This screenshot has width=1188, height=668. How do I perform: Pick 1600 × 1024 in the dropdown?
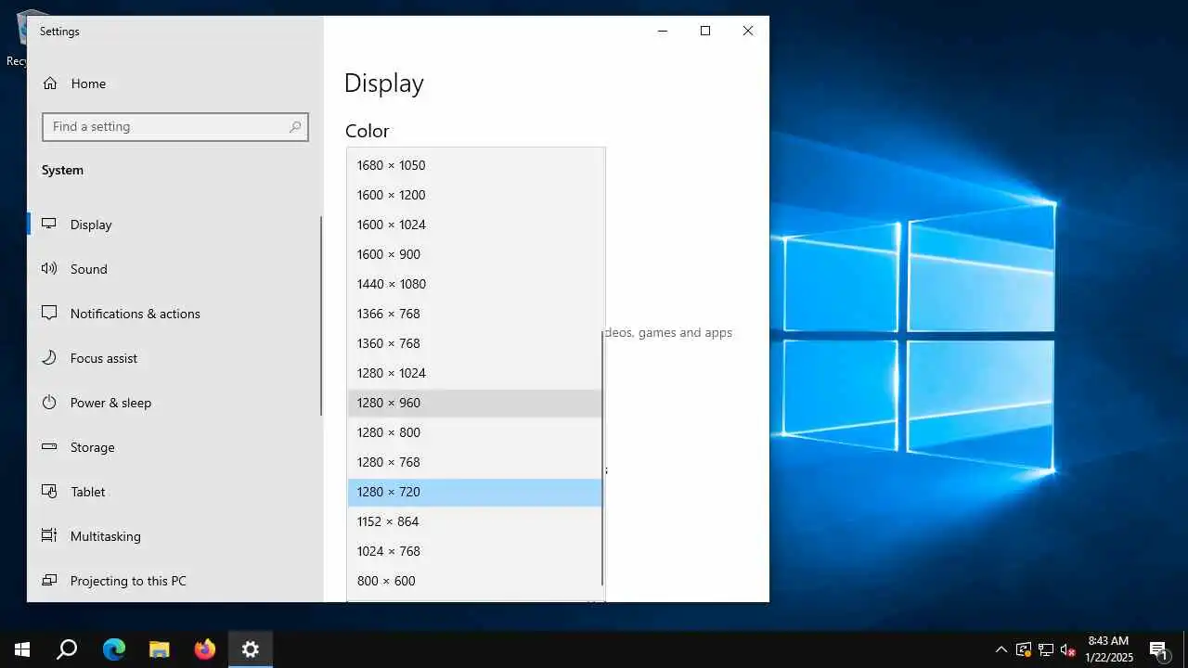pos(475,225)
